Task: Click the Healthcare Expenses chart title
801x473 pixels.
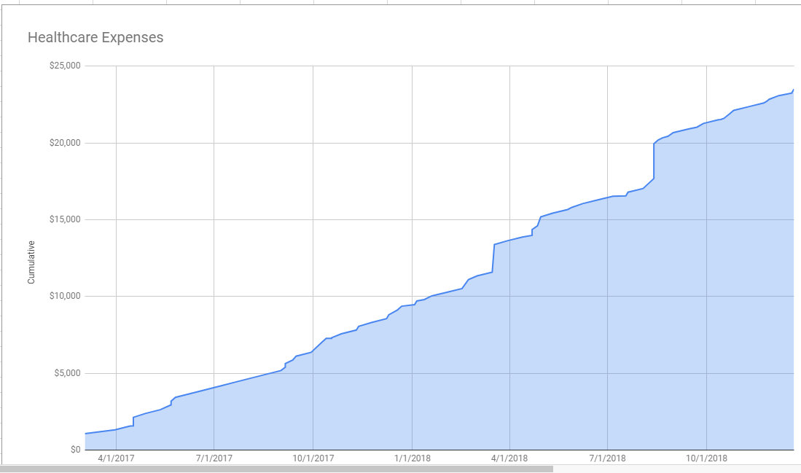Action: tap(95, 37)
